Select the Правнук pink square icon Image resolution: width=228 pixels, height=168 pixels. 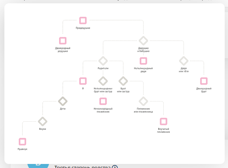(22, 141)
